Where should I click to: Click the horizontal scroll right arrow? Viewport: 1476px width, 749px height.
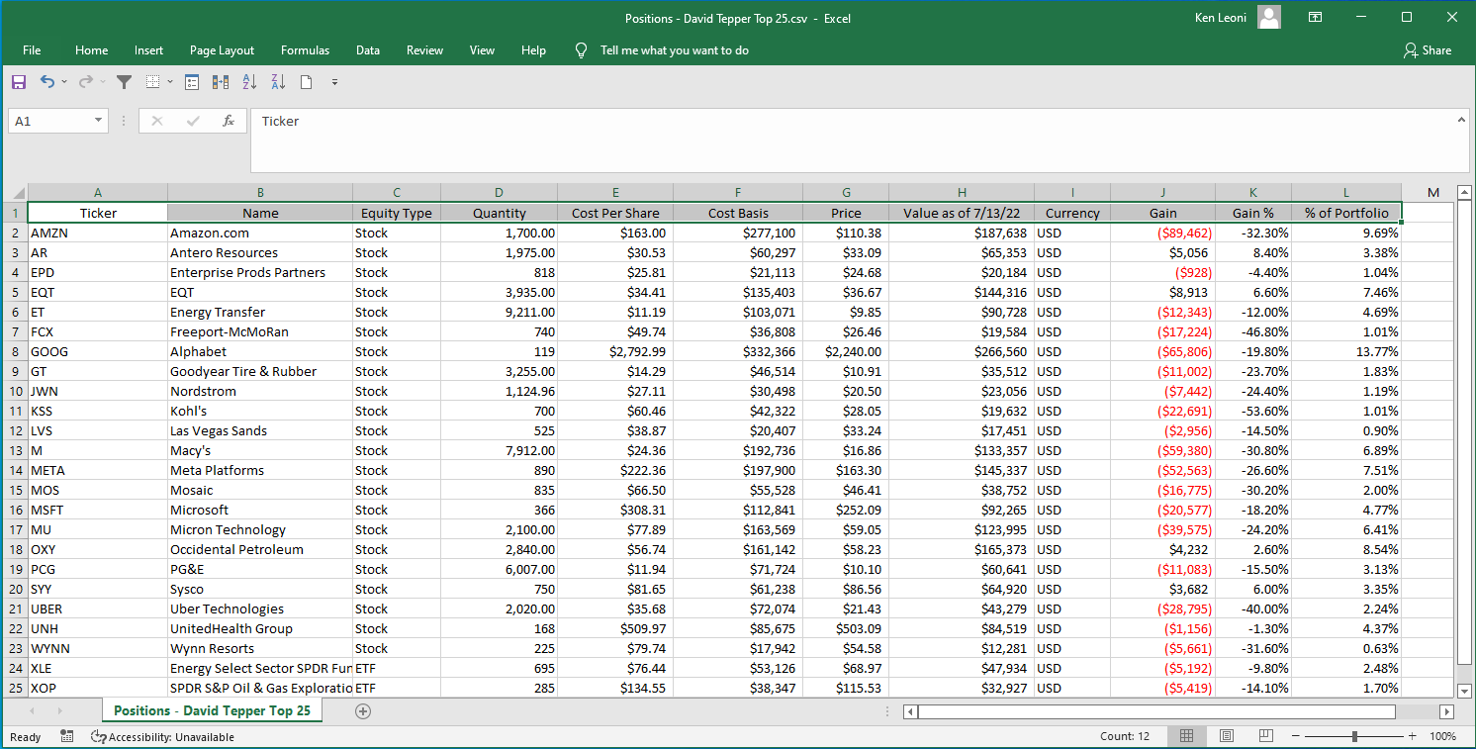[x=1446, y=711]
